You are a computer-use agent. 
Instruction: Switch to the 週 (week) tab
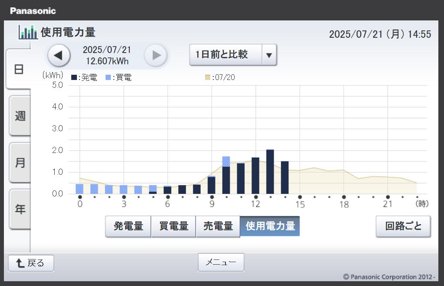[x=20, y=116]
